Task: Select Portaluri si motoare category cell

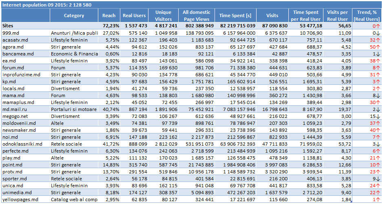Action: coord(74,109)
